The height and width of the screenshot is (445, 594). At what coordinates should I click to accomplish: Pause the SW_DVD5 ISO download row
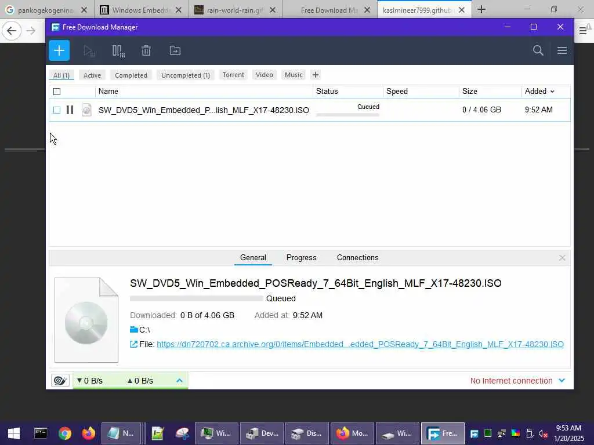(x=70, y=110)
